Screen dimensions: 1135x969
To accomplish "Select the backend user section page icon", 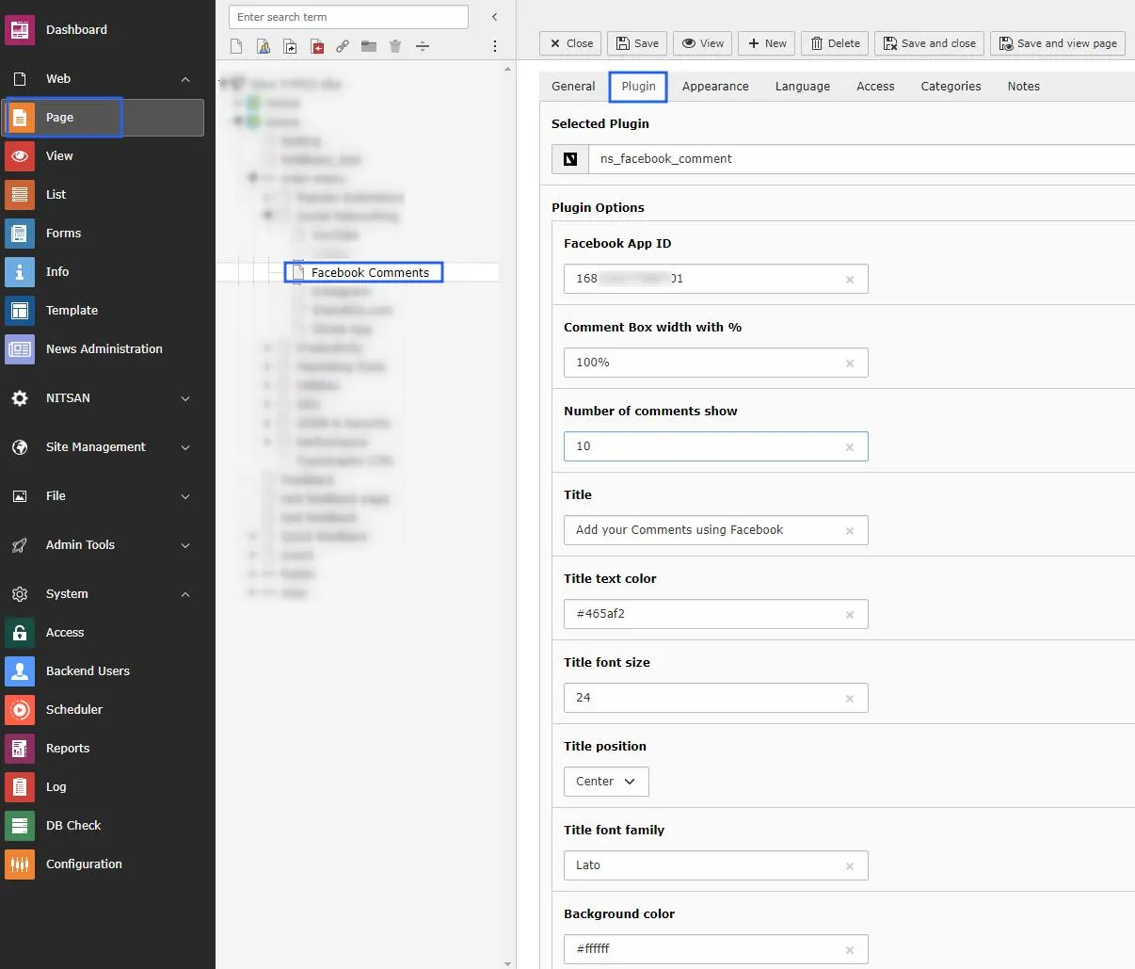I will click(264, 46).
